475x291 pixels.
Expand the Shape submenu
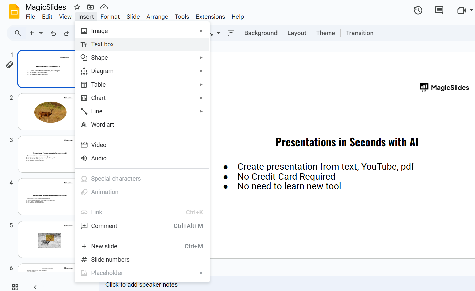201,58
